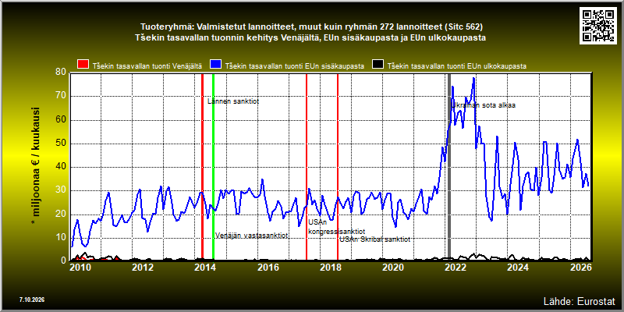Click the black EUn ulkokaupasta legend swatch

(x=378, y=66)
